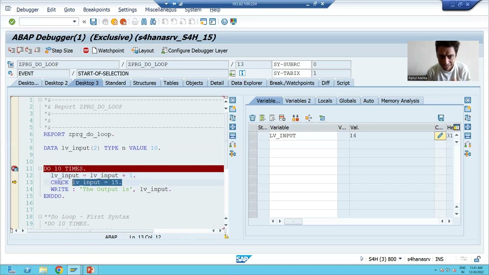Click the red Stop sign breakpoint icon
Viewport: 489px width, 275px height.
pyautogui.click(x=86, y=50)
